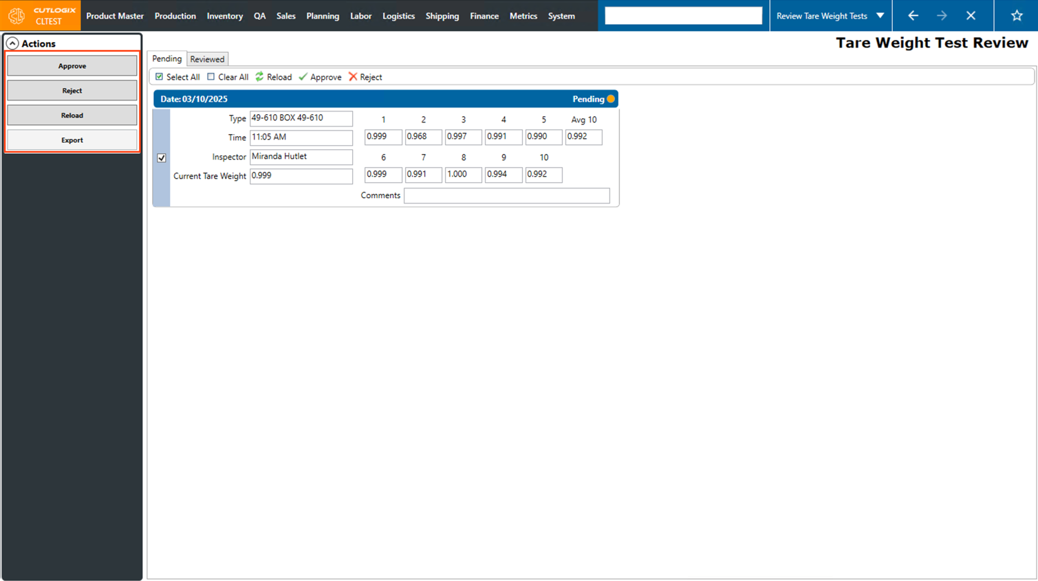This screenshot has height=581, width=1038.
Task: Collapse the Actions panel
Action: click(12, 43)
